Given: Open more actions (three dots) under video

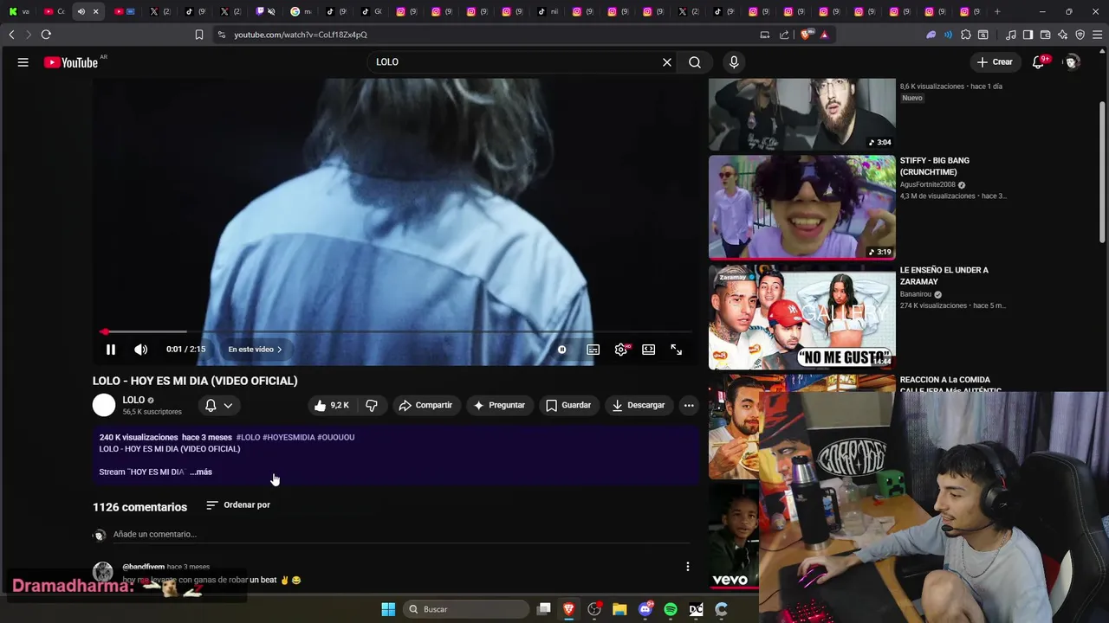Looking at the screenshot, I should [689, 405].
